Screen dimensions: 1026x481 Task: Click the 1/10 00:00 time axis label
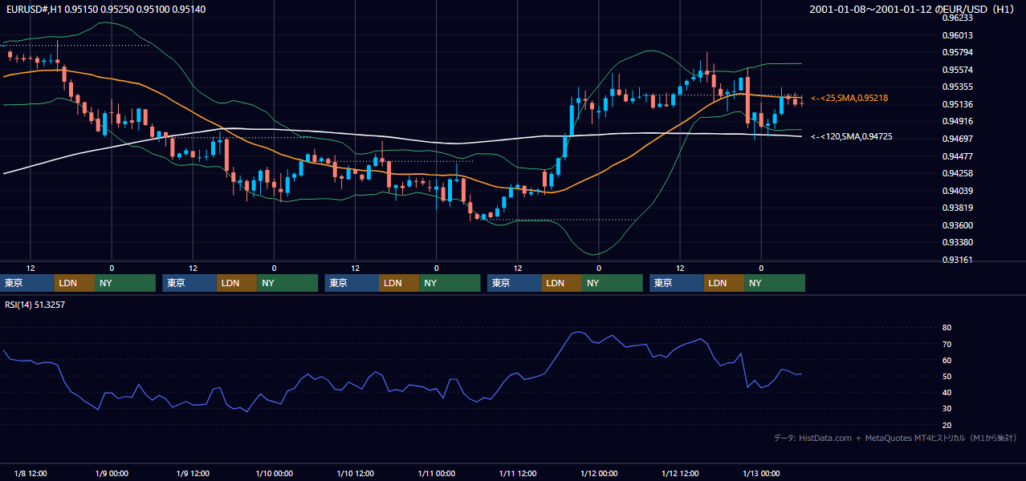click(274, 474)
